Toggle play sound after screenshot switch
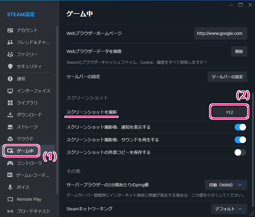Image resolution: width=255 pixels, height=217 pixels. click(240, 140)
